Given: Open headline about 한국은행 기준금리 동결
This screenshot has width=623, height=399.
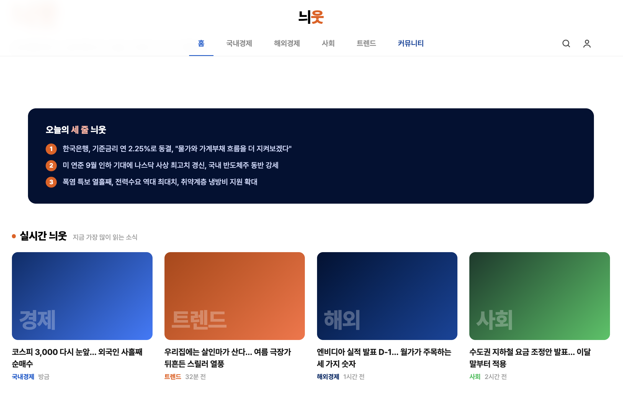Looking at the screenshot, I should pyautogui.click(x=177, y=149).
